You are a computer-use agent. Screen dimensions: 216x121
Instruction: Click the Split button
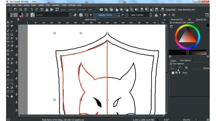90,10
